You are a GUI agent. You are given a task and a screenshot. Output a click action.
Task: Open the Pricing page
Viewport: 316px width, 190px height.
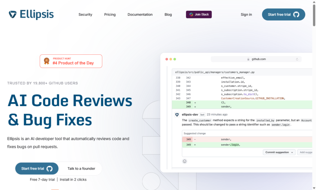click(x=110, y=14)
